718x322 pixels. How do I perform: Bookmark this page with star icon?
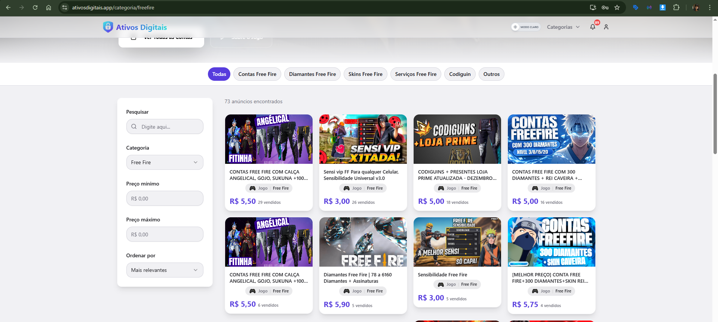617,7
